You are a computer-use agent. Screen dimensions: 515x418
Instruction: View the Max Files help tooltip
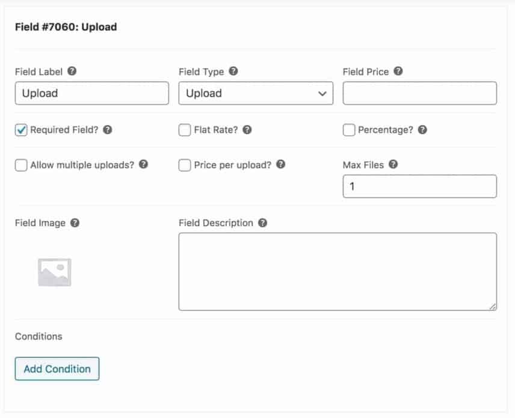tap(393, 164)
